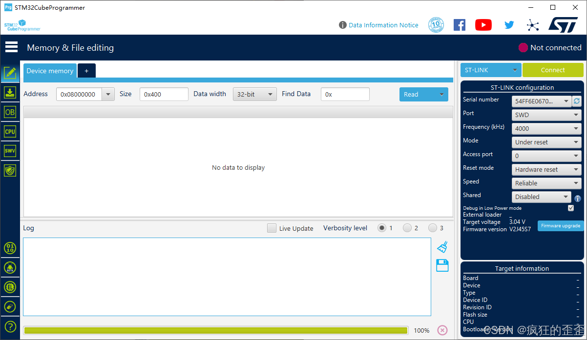Open the SWV viewer icon
Viewport: 587px width, 340px height.
coord(10,151)
